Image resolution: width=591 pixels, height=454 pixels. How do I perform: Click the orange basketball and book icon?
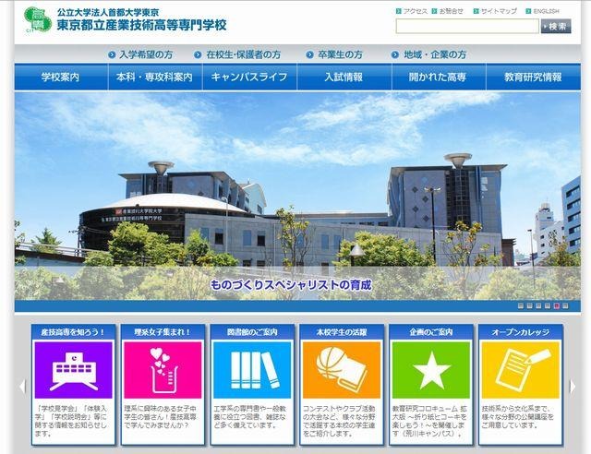click(x=342, y=370)
